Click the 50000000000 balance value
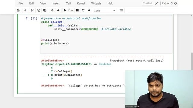193x108 pixels. [89, 29]
